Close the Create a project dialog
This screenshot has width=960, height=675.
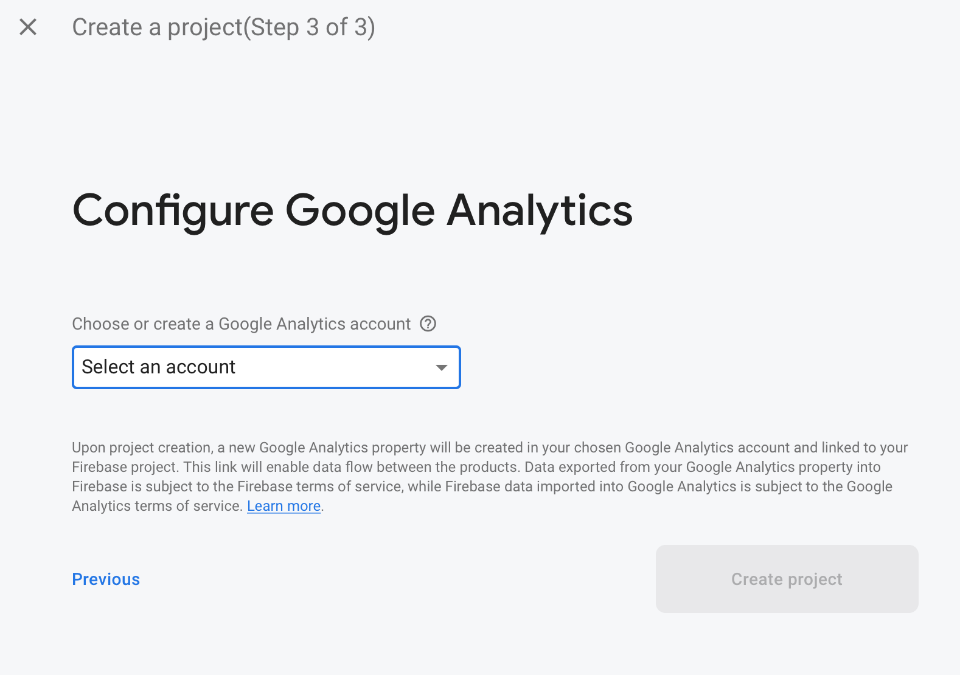coord(28,27)
